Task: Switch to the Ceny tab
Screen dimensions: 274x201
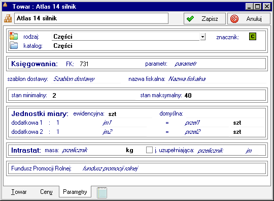Action: coord(46,192)
